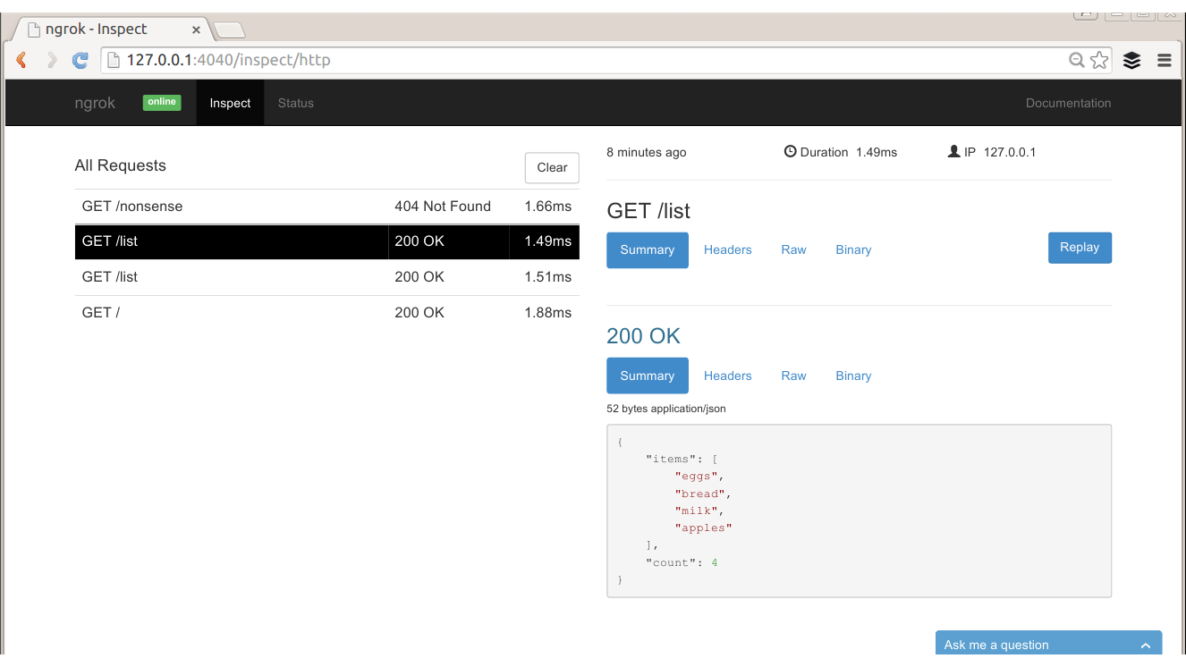Image resolution: width=1186 pixels, height=667 pixels.
Task: Open the request Headers tab under GET /list
Action: tap(727, 249)
